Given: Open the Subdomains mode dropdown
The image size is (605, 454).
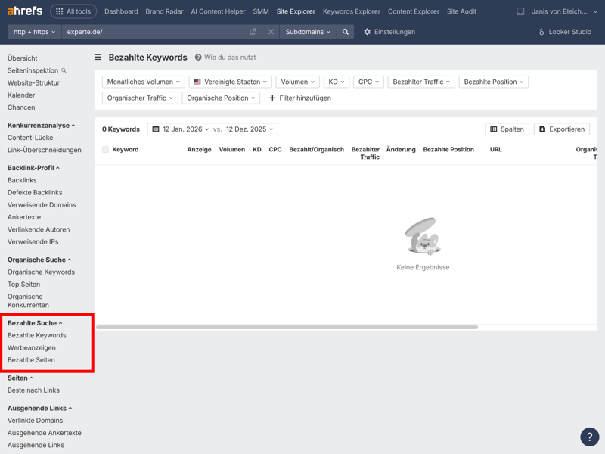Looking at the screenshot, I should tap(308, 32).
